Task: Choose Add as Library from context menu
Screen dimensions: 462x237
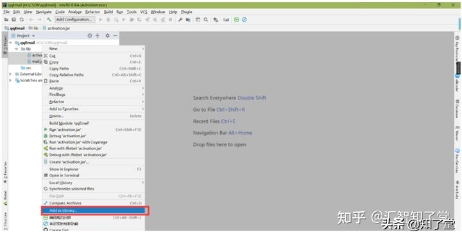Action: click(94, 211)
